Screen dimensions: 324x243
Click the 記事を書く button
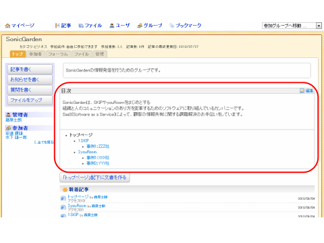pyautogui.click(x=30, y=70)
